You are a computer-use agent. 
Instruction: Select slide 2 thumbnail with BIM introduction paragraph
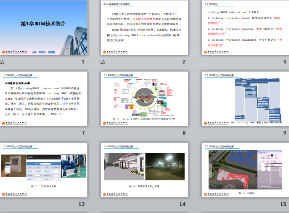[144, 27]
